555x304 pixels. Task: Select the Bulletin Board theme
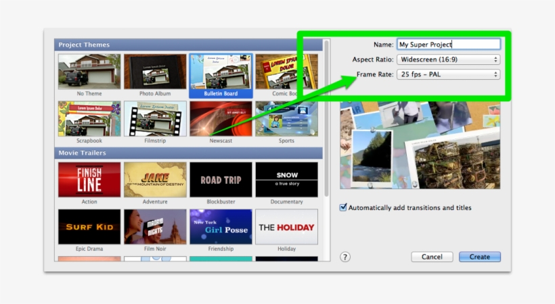pos(221,72)
